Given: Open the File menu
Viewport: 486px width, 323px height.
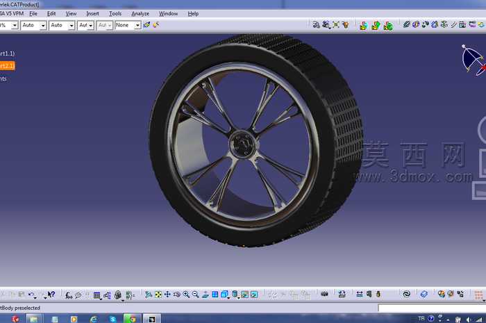Looking at the screenshot, I should (33, 14).
